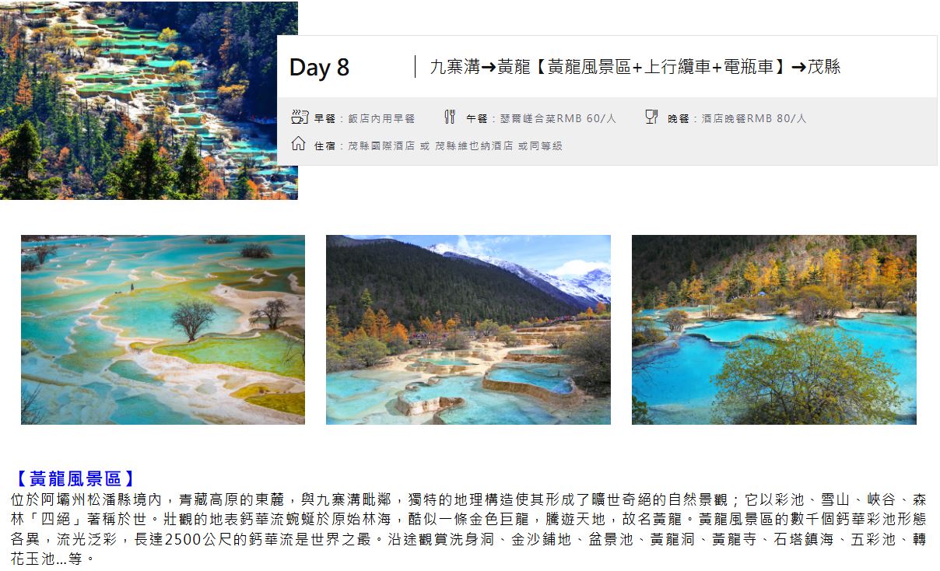Open the snow mountain and travertine pools photo
The width and height of the screenshot is (940, 571).
point(468,330)
